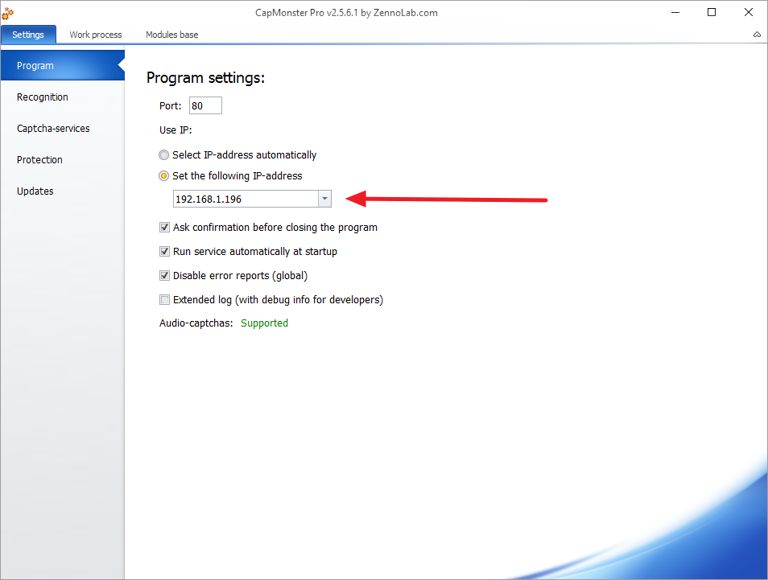Click the Audio-captchas: label
768x580 pixels.
(x=196, y=323)
